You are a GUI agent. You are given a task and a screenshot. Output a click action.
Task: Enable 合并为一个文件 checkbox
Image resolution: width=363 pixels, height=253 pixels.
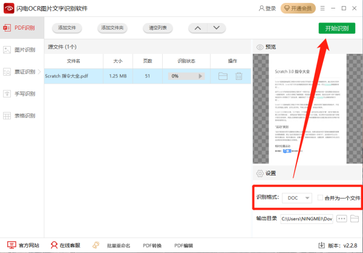(x=320, y=198)
